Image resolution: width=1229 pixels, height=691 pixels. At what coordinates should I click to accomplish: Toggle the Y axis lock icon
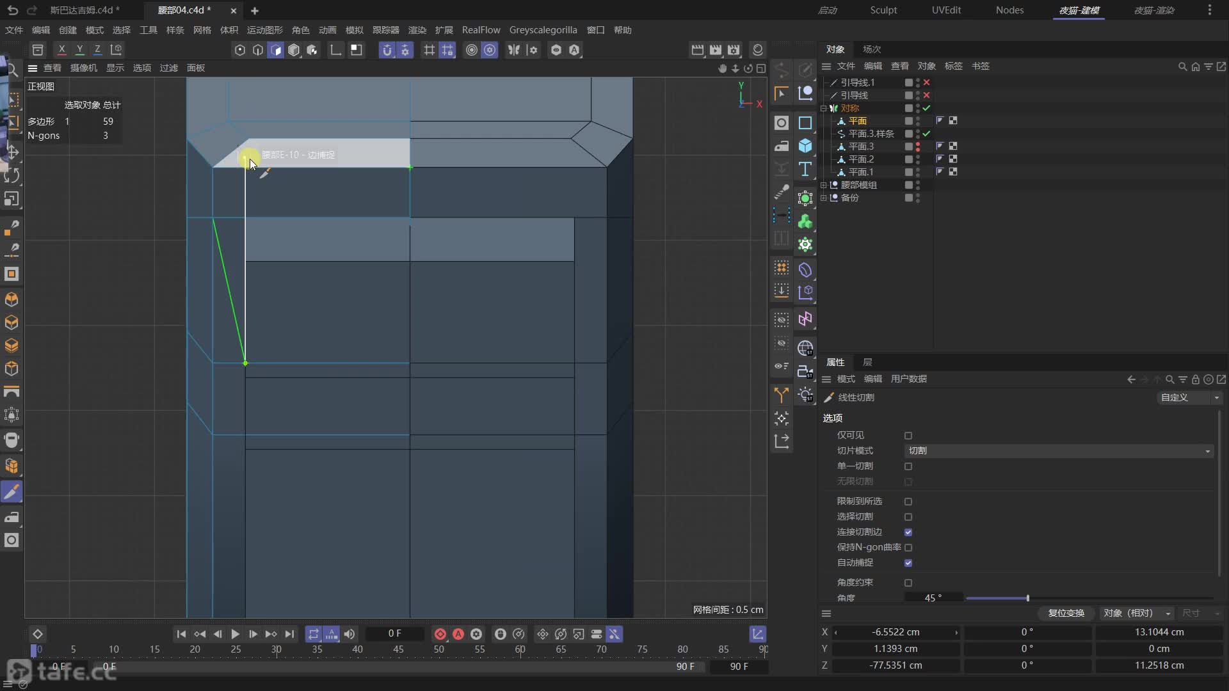(79, 49)
